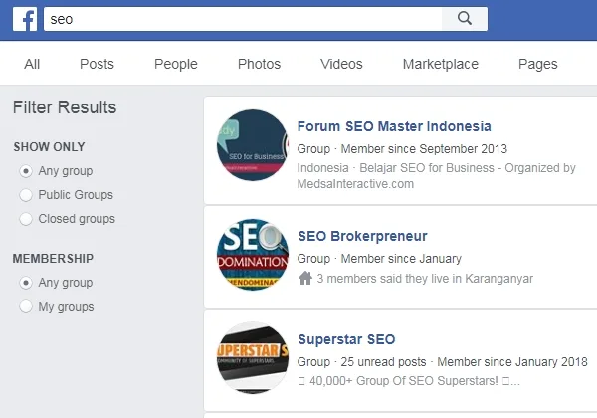Click the house icon in SEO Brokerpreneur result

pyautogui.click(x=305, y=278)
